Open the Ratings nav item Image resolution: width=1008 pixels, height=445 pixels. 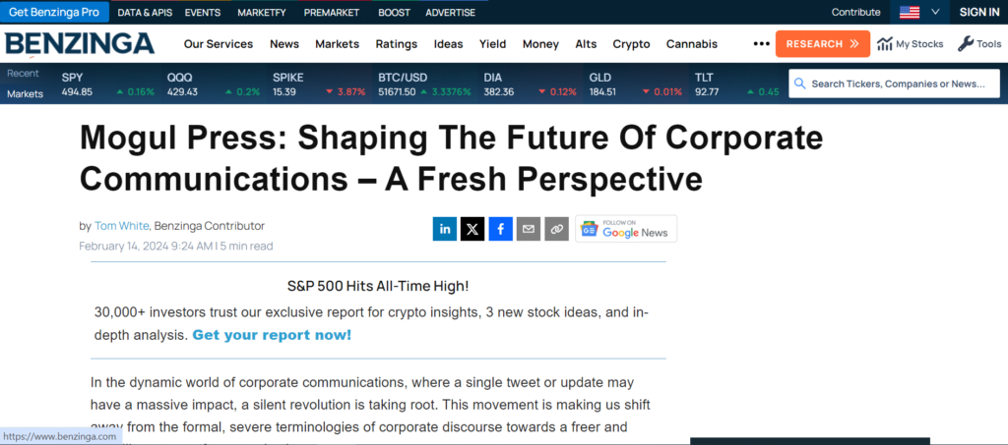pos(397,44)
